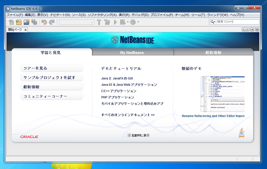Open the ファイル(F) menu
Screen dimensions: 267x169
pos(14,15)
